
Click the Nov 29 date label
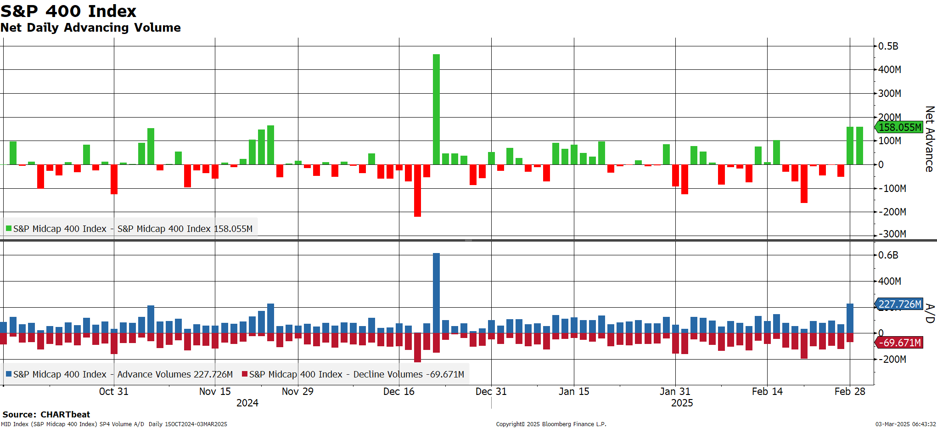coord(297,391)
